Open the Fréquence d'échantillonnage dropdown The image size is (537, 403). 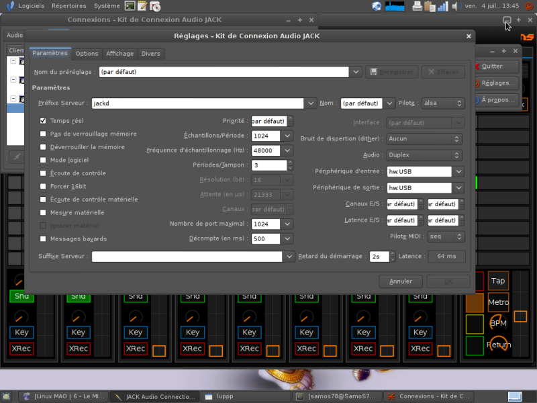click(x=287, y=150)
